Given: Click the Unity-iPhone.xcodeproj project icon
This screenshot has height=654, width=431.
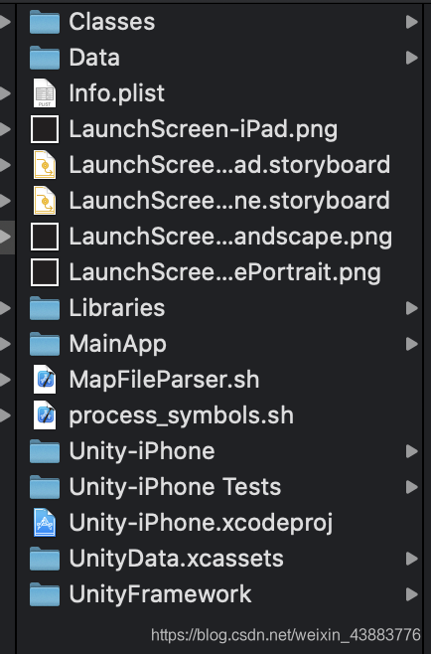Looking at the screenshot, I should click(45, 523).
